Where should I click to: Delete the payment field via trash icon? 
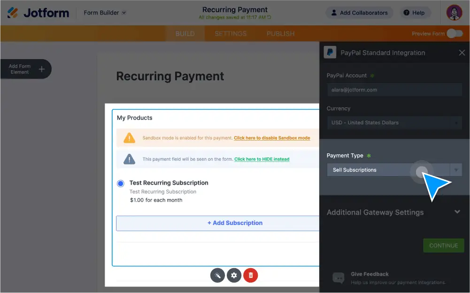click(250, 275)
